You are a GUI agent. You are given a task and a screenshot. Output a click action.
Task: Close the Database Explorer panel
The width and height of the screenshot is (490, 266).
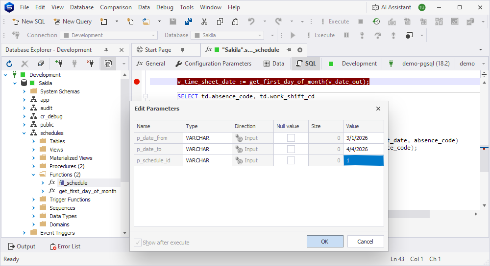pos(122,50)
